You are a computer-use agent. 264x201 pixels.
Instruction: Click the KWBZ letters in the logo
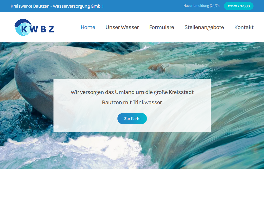(37, 29)
